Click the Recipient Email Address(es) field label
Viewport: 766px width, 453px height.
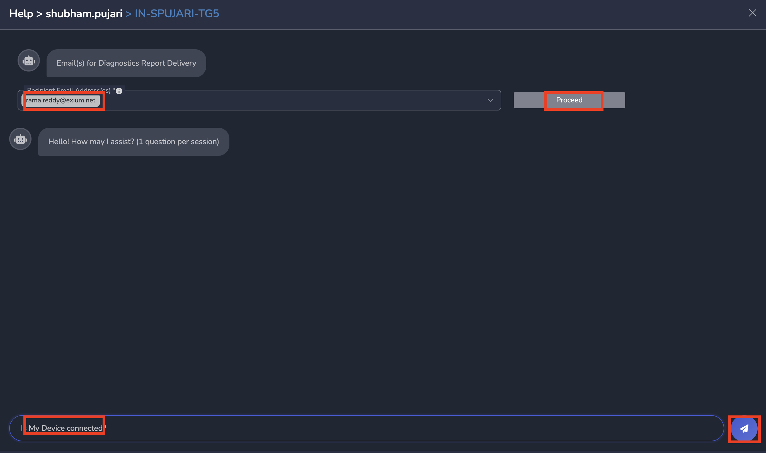tap(69, 90)
